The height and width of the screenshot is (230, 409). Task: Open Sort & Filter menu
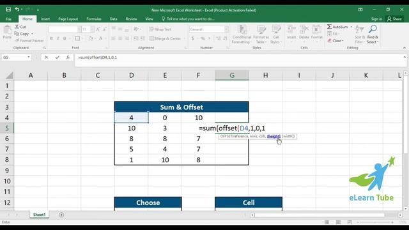coord(359,34)
